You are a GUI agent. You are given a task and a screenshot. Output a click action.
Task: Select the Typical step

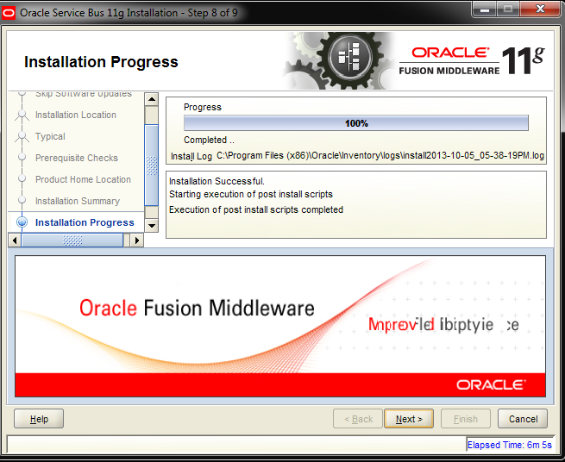coord(50,136)
